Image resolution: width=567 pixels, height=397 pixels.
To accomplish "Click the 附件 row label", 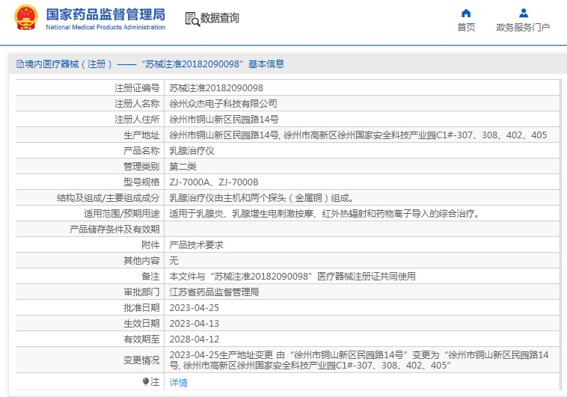I will click(x=150, y=245).
